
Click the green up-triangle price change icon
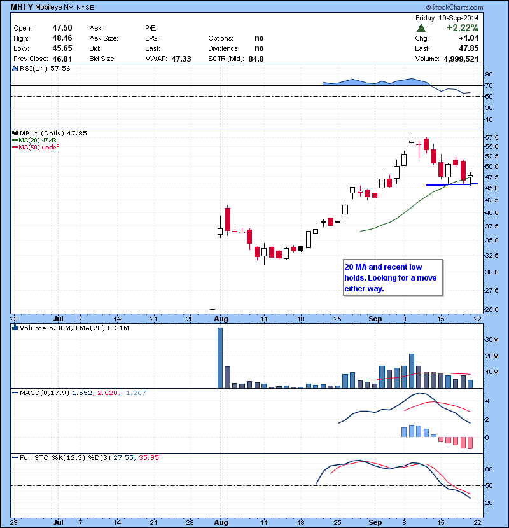pos(421,29)
